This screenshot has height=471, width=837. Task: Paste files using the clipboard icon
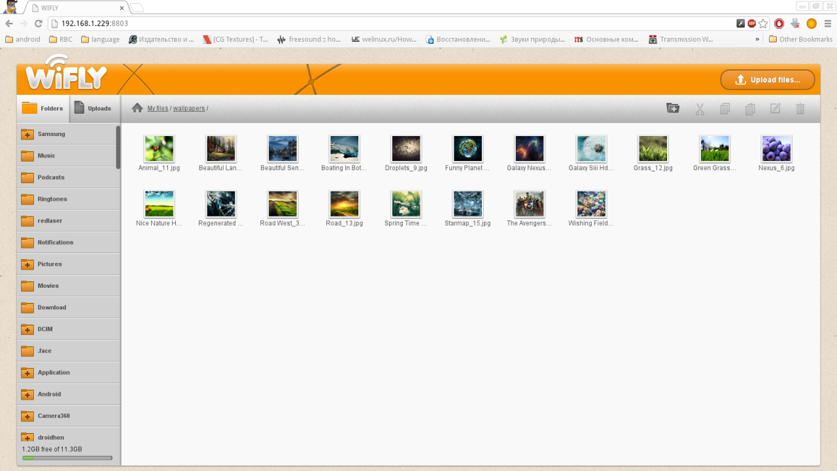coord(749,109)
